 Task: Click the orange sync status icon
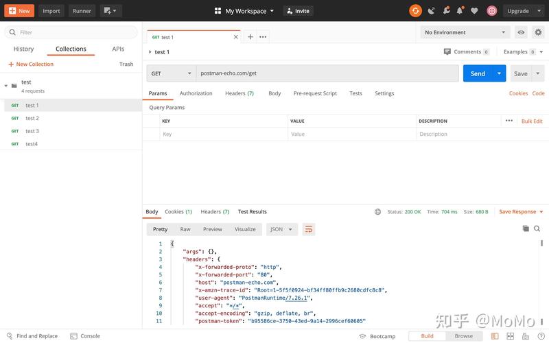[x=415, y=11]
